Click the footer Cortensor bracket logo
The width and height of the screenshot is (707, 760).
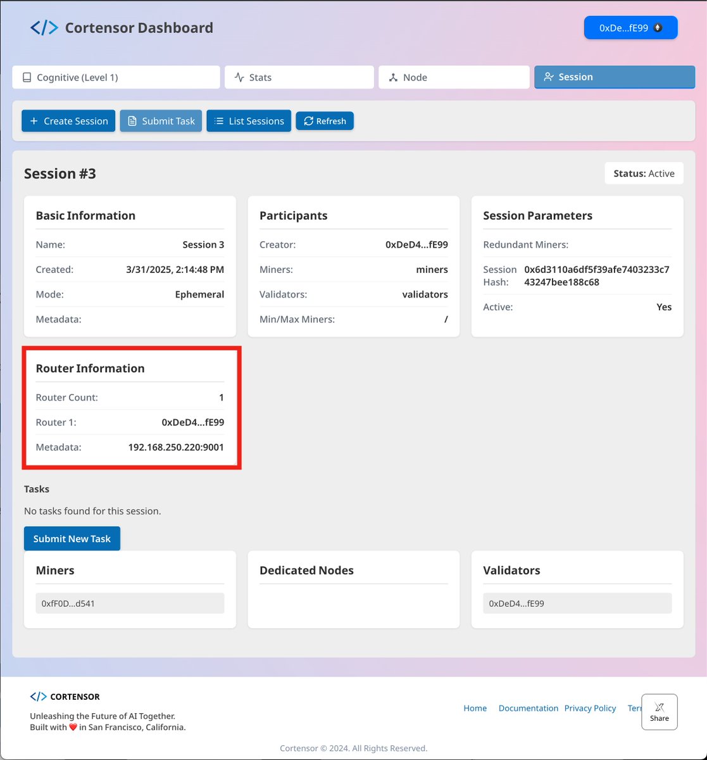tap(39, 697)
